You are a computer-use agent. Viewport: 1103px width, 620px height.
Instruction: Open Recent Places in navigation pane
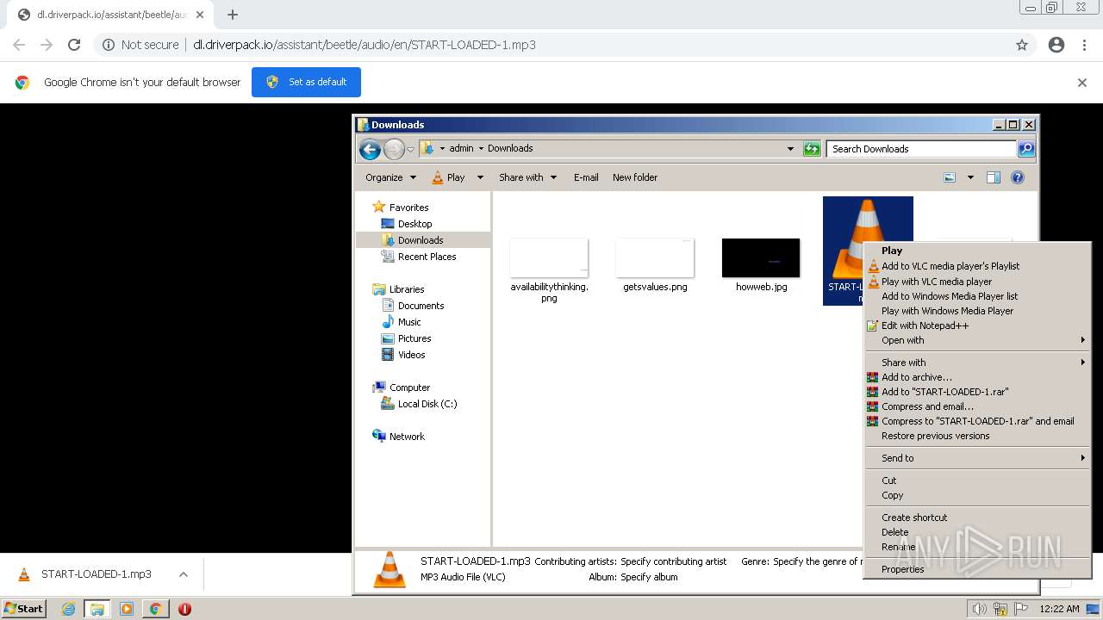pos(427,257)
